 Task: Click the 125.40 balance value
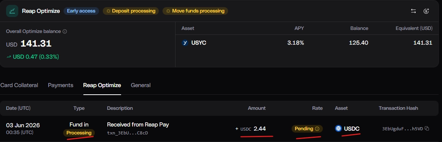coord(359,43)
